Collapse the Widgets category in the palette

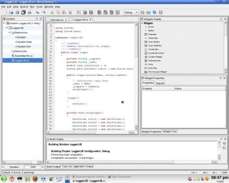pos(142,23)
